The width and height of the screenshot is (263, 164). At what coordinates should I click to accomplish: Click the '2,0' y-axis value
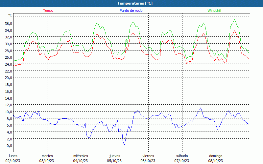[x=10, y=139]
